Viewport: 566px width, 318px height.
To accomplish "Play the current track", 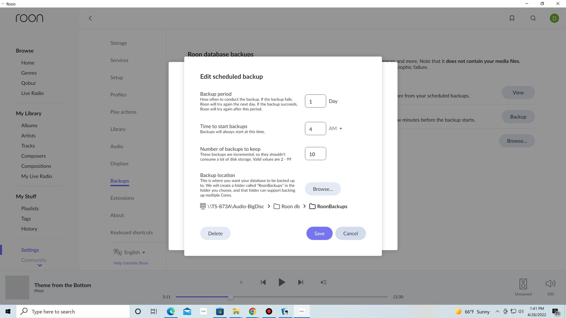I will tap(282, 282).
